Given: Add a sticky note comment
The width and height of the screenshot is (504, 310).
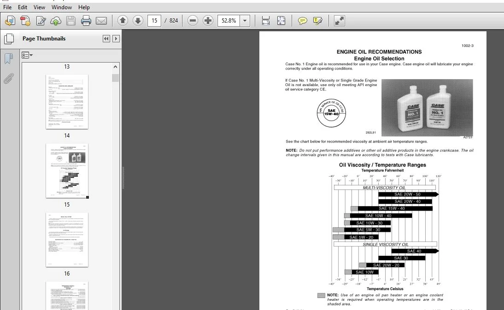Looking at the screenshot, I should tap(303, 21).
